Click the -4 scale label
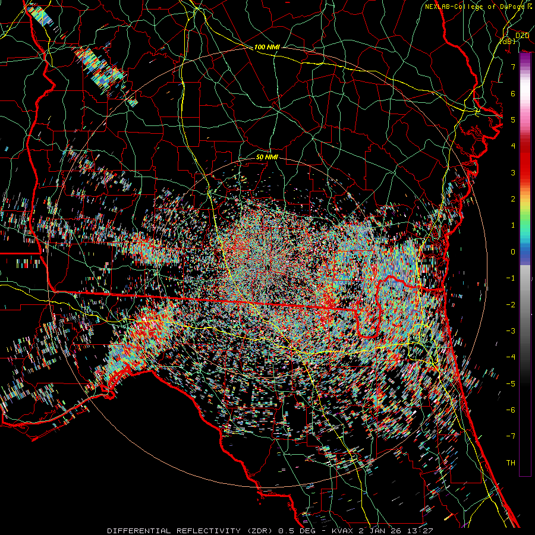The height and width of the screenshot is (535, 535). (511, 357)
